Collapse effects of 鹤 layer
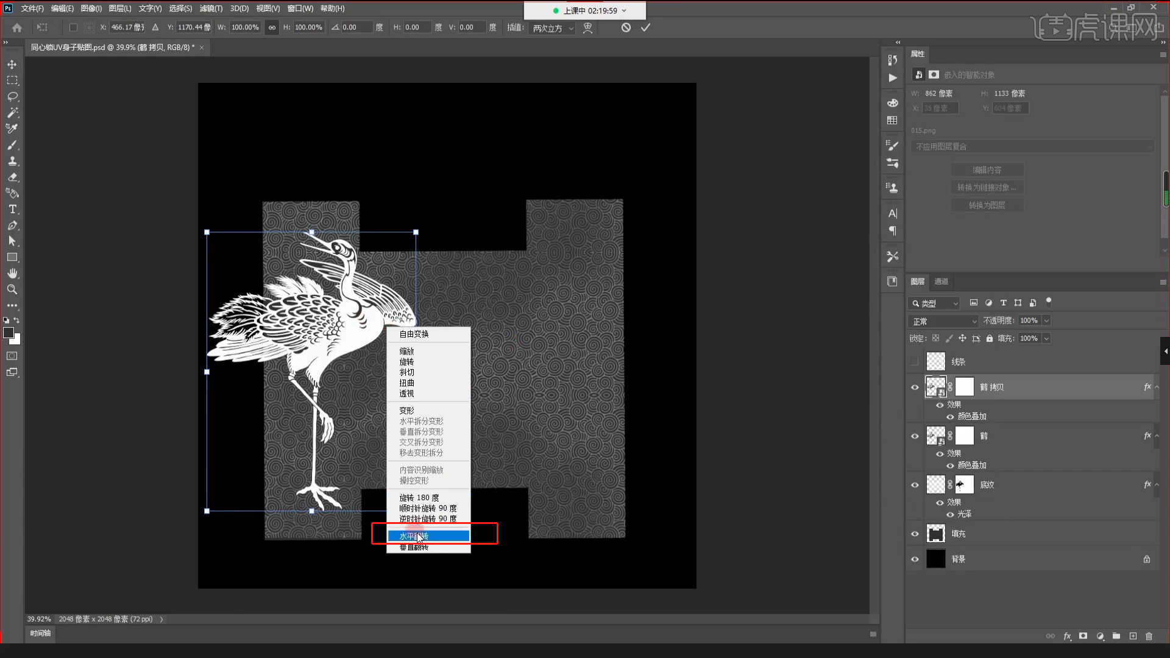 pyautogui.click(x=1157, y=436)
